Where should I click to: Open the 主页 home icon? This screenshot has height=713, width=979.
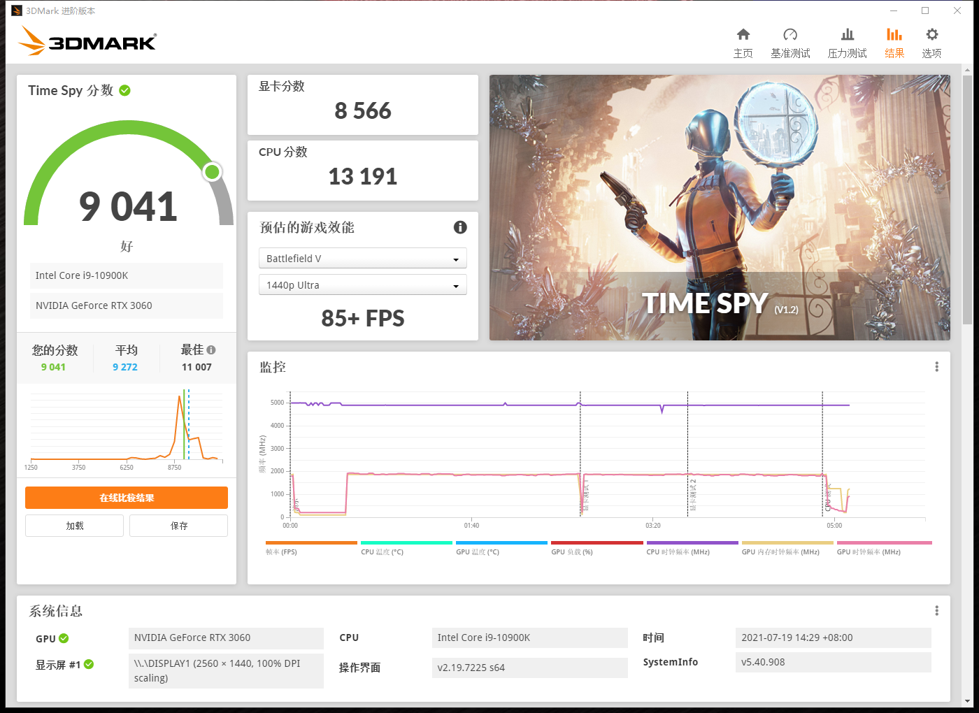[743, 34]
